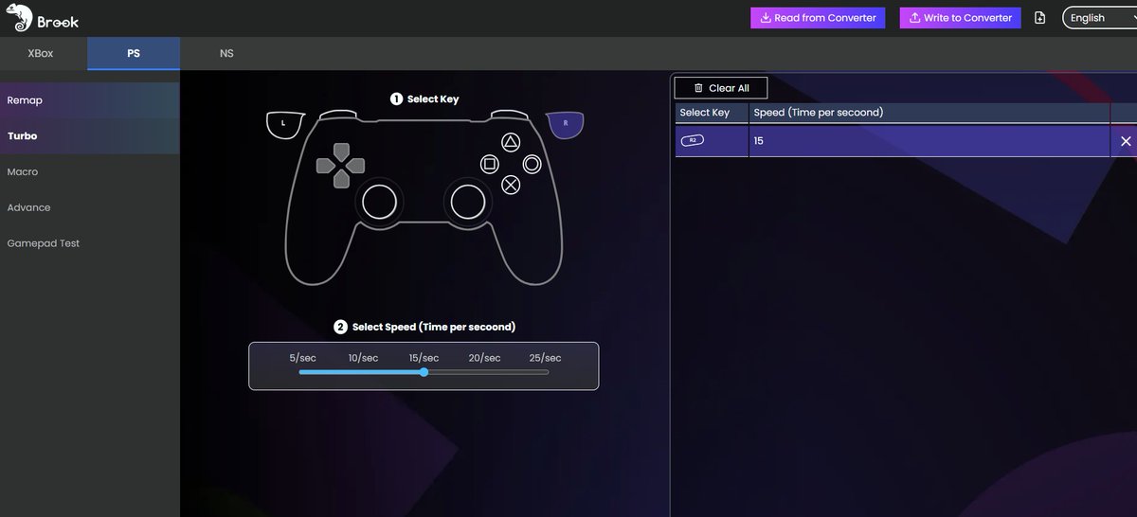Click the Clear All button
1137x517 pixels.
[x=721, y=88]
